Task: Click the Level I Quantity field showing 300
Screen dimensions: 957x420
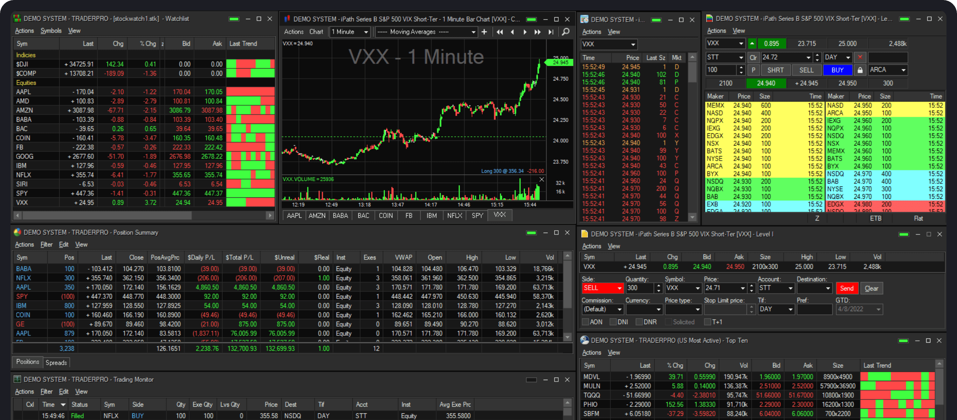Action: [x=639, y=288]
